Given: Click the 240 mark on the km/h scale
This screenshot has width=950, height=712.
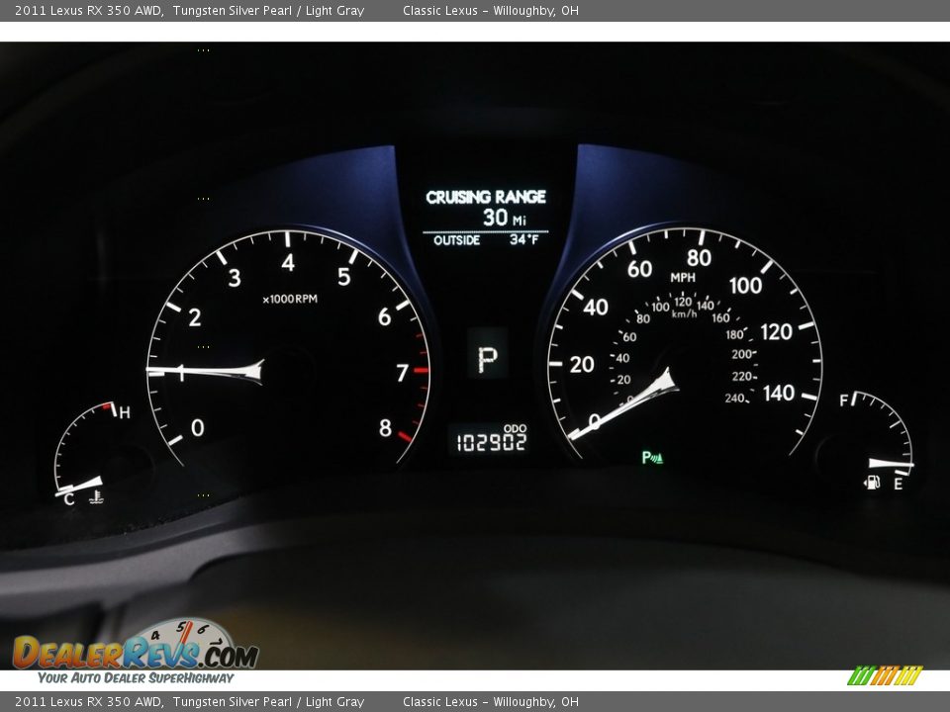Looking at the screenshot, I should 734,398.
